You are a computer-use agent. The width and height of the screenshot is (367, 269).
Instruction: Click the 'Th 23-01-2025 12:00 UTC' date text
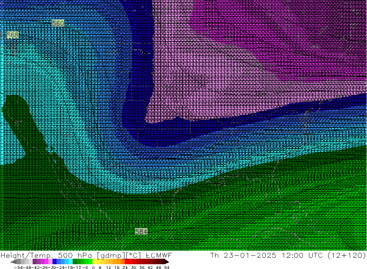[x=266, y=255]
